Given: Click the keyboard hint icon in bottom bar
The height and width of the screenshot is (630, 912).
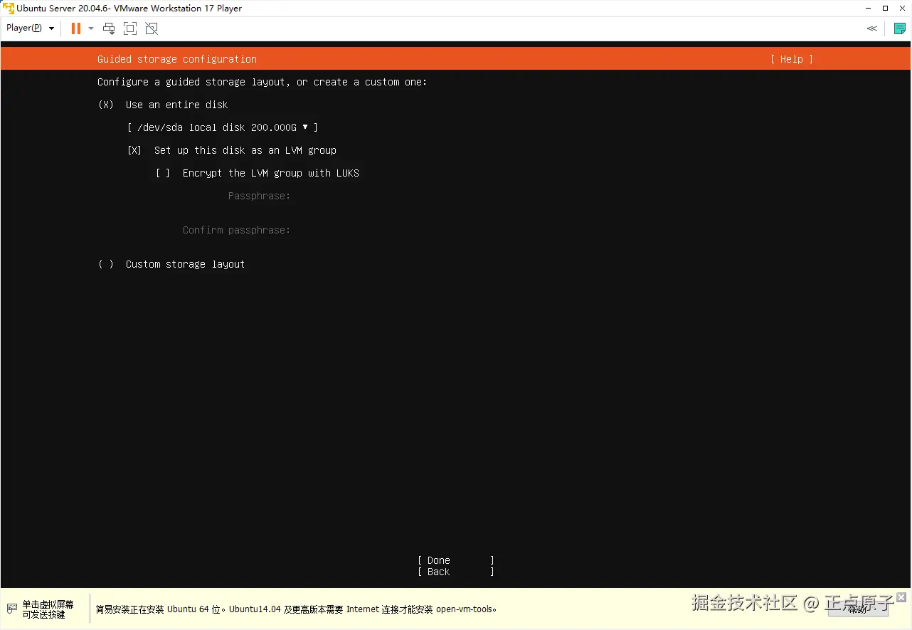Looking at the screenshot, I should 12,609.
